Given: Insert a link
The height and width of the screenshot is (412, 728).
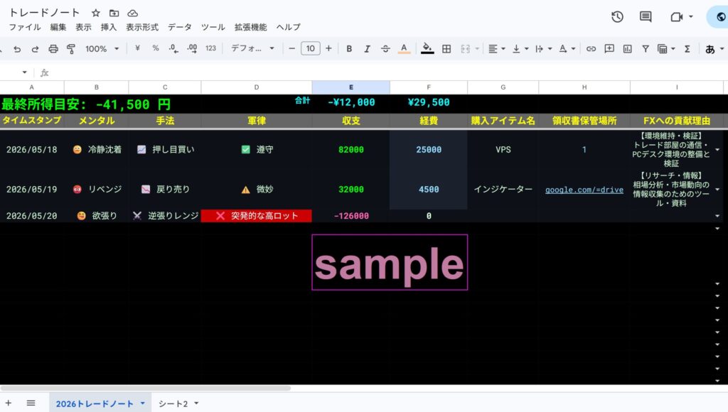Looking at the screenshot, I should [591, 49].
